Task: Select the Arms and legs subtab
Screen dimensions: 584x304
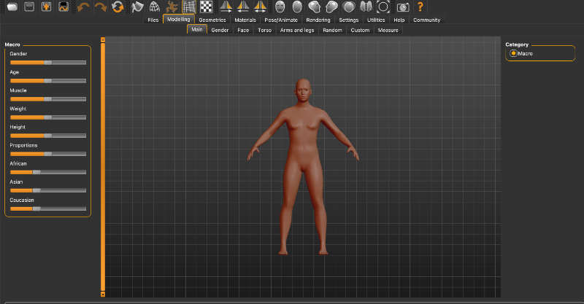Action: coord(298,30)
